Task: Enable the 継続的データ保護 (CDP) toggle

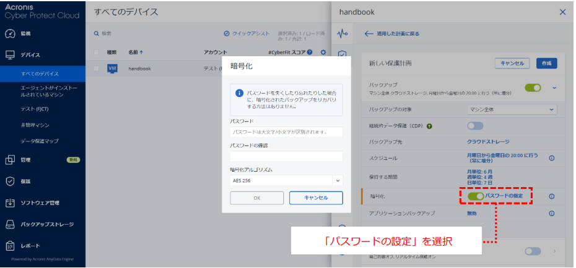Action: pyautogui.click(x=475, y=126)
